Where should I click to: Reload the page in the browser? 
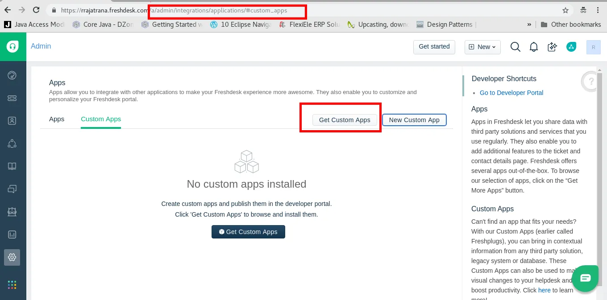coord(36,10)
